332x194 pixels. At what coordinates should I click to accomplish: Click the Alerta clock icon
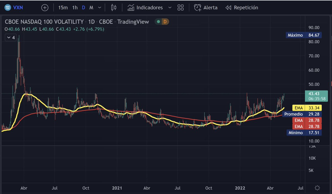click(198, 8)
